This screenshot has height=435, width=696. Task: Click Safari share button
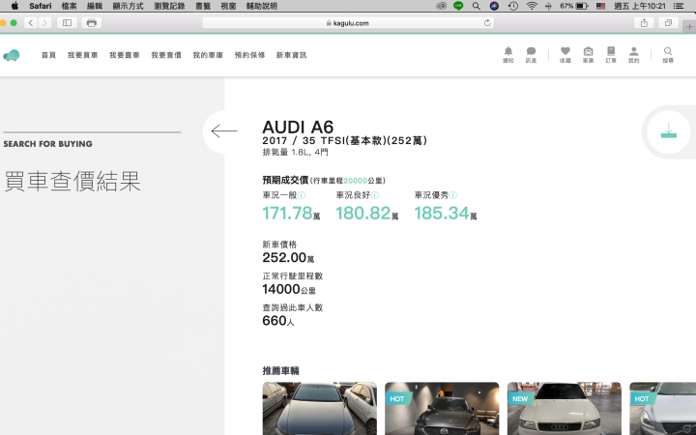644,22
